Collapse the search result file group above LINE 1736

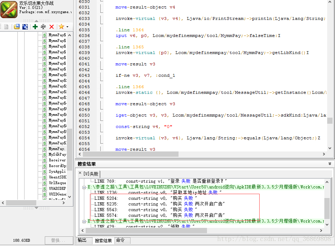coord(84,187)
